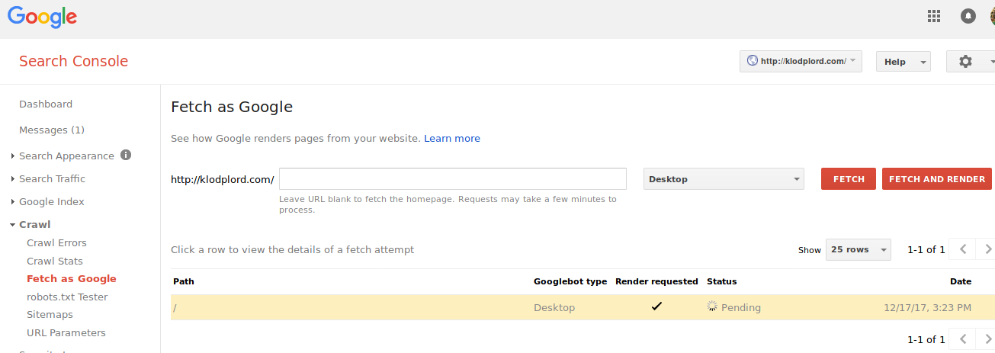
Task: Open the Help dropdown
Action: (x=904, y=62)
